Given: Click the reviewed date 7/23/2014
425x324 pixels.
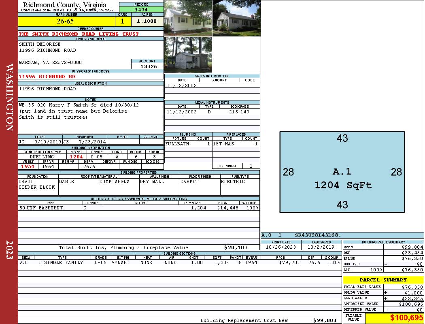Looking at the screenshot, I should tap(92, 141).
